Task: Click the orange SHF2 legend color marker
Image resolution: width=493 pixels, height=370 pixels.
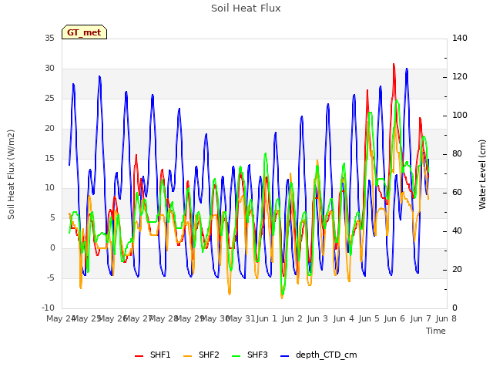Action: coord(187,356)
